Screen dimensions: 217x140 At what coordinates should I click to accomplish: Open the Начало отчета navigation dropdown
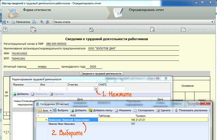tap(212, 22)
